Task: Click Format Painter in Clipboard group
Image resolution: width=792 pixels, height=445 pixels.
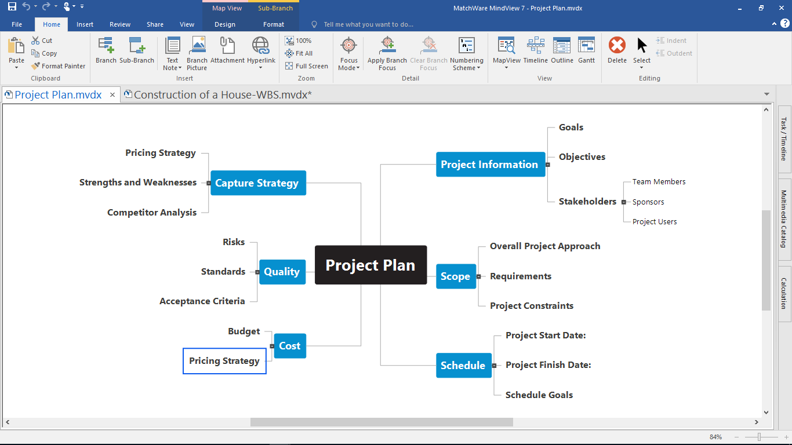Action: click(59, 66)
